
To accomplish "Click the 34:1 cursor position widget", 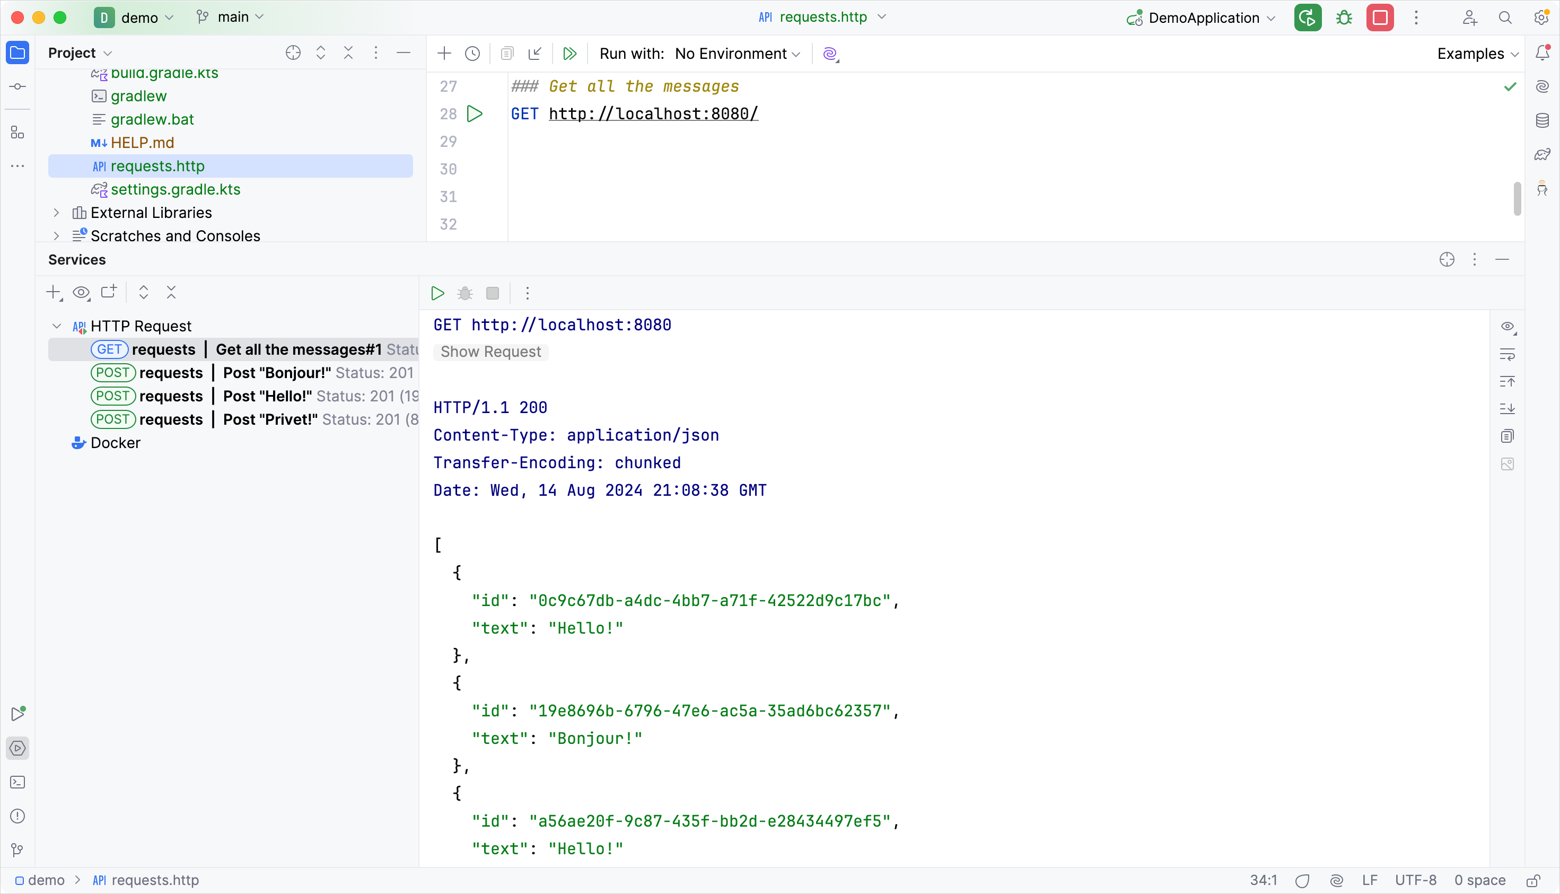I will click(x=1264, y=881).
